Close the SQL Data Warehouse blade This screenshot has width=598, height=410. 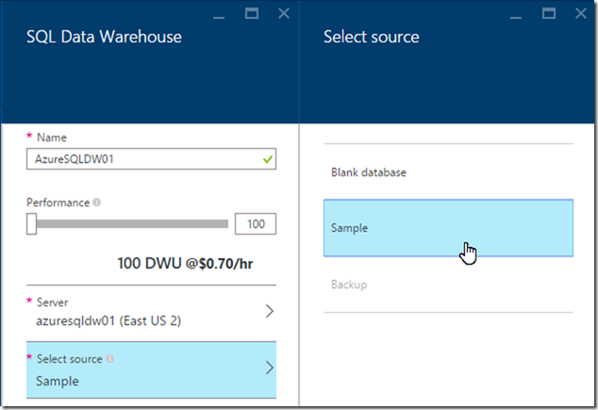tap(284, 13)
